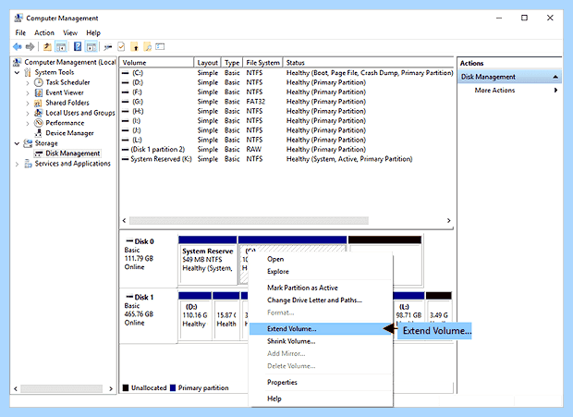The height and width of the screenshot is (417, 573).
Task: Select the Local Users and Groups icon
Action: [39, 113]
